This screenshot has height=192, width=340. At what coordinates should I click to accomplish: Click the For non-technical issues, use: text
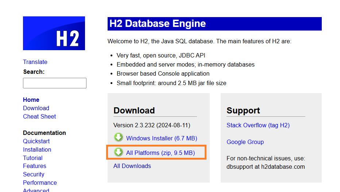[x=266, y=158]
